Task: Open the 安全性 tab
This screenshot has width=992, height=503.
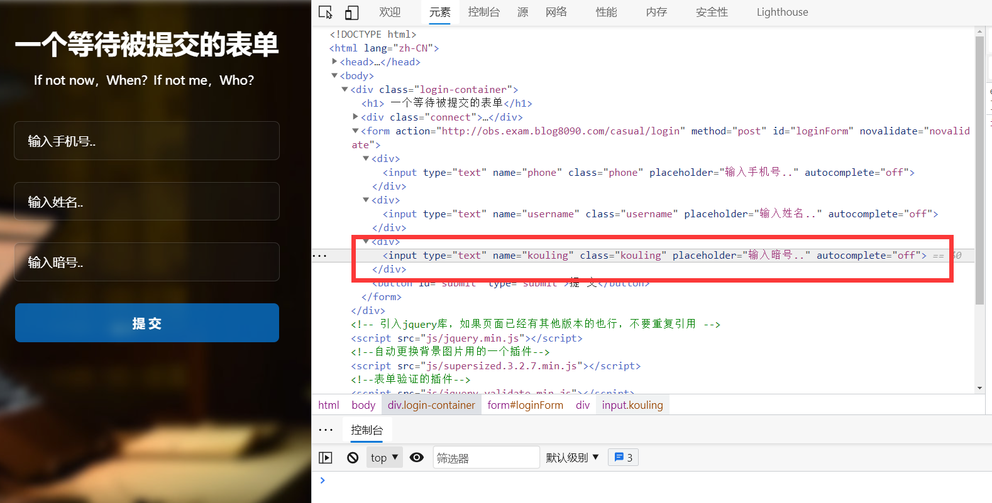Action: pyautogui.click(x=712, y=12)
